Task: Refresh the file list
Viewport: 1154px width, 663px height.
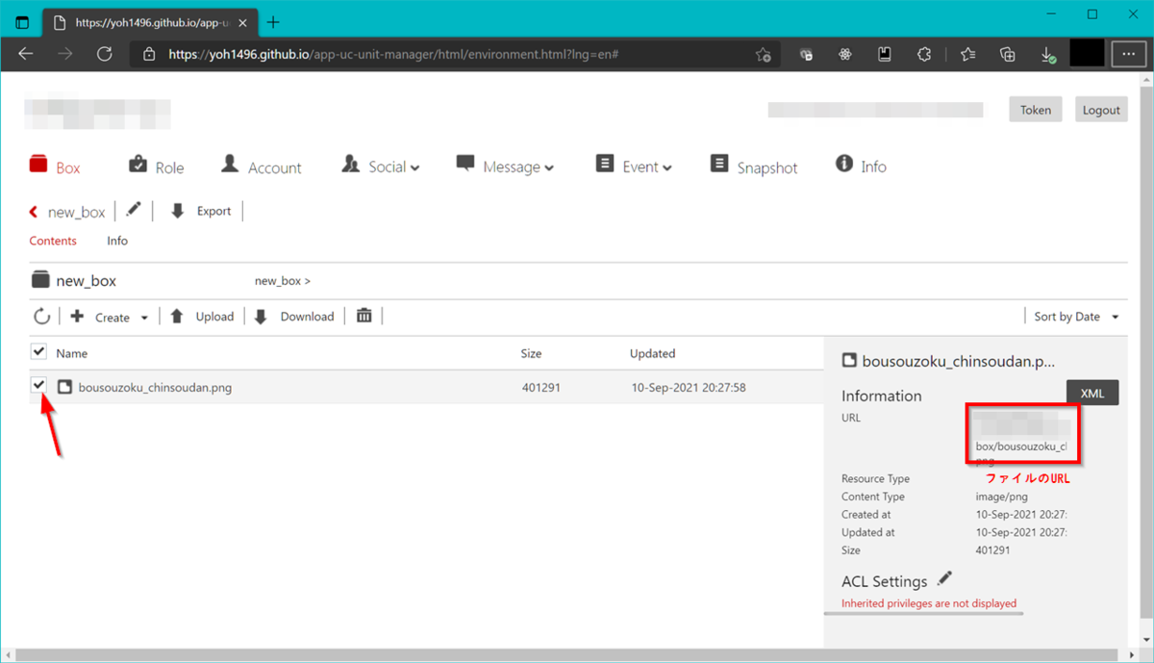Action: point(41,316)
